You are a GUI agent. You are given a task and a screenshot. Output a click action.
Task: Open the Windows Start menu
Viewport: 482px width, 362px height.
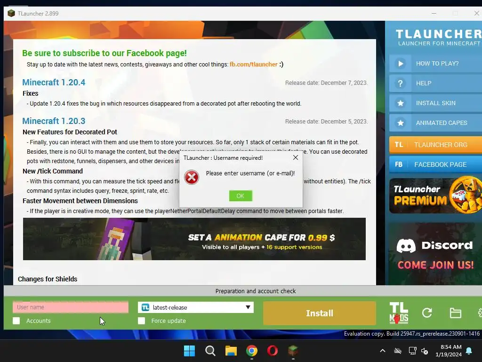(189, 351)
